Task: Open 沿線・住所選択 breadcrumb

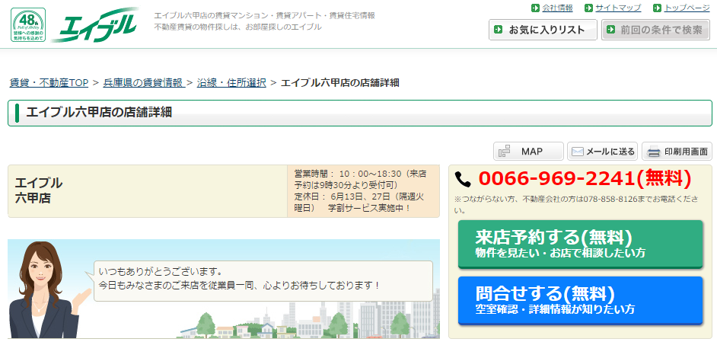Action: click(x=231, y=83)
